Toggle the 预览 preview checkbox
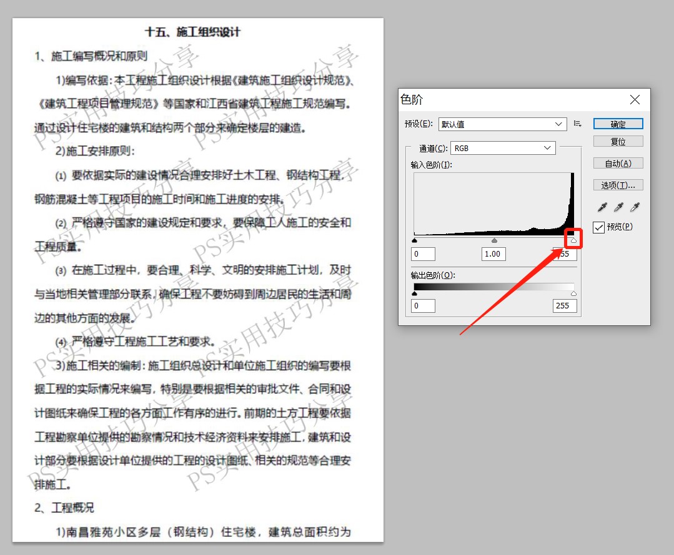Viewport: 674px width, 555px height. tap(598, 227)
